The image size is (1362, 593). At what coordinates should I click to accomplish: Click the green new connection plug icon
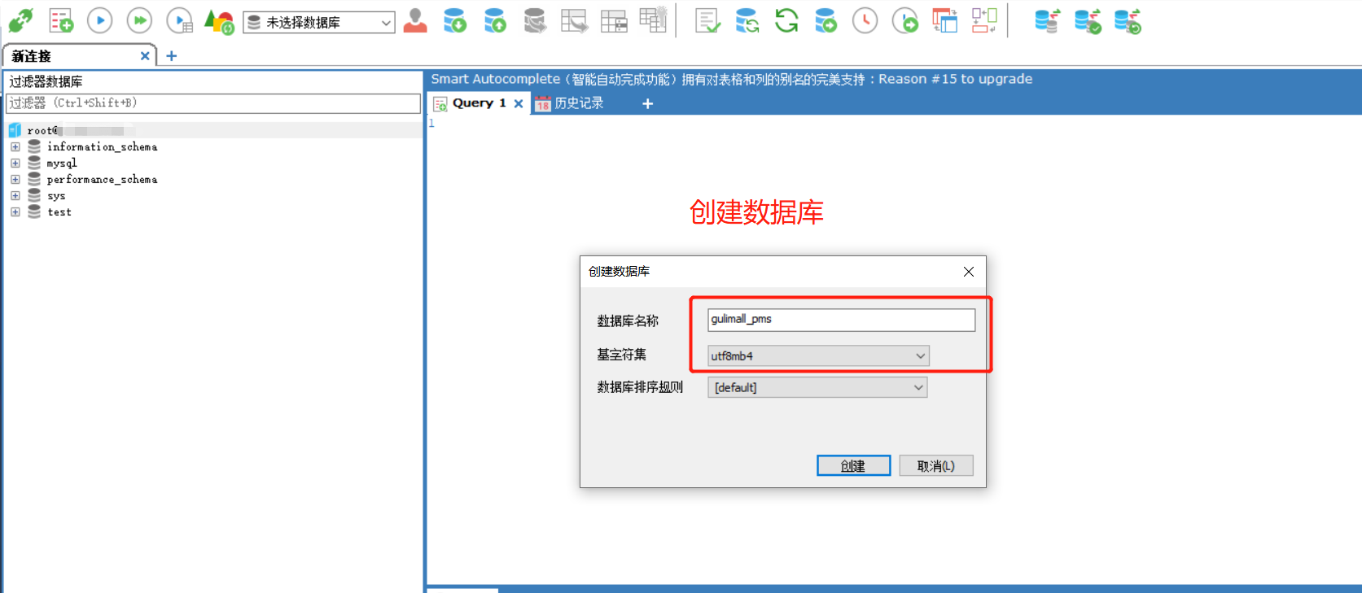pyautogui.click(x=21, y=20)
